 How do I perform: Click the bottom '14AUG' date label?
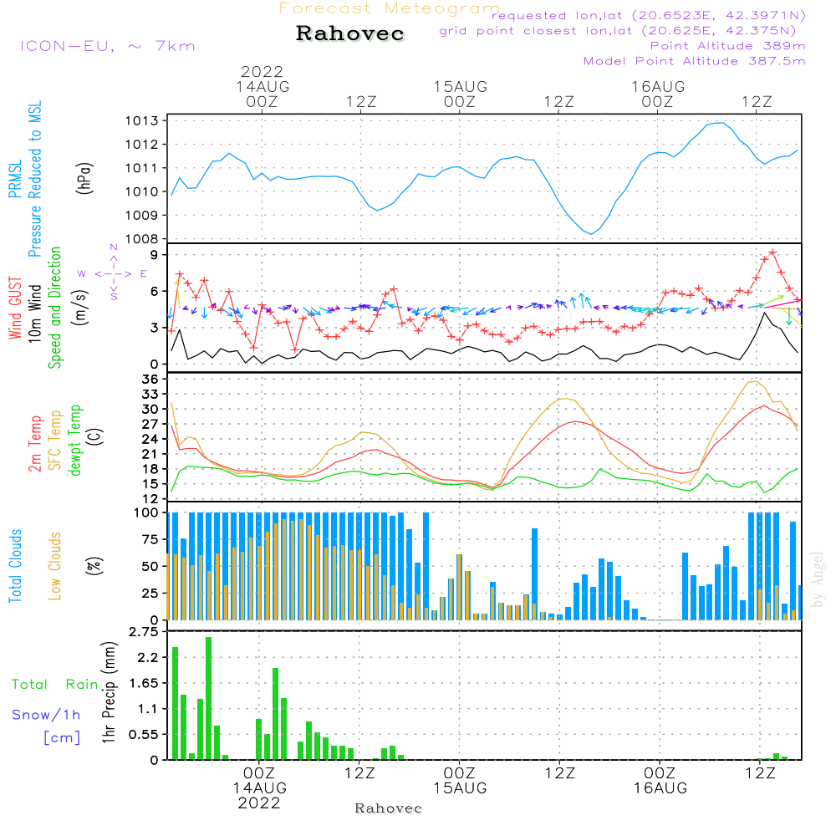(260, 788)
